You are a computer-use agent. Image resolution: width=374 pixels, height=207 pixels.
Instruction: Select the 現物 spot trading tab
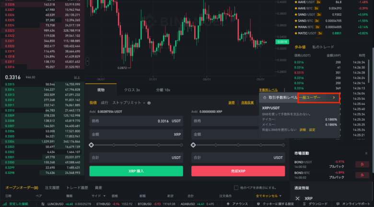[x=101, y=90]
